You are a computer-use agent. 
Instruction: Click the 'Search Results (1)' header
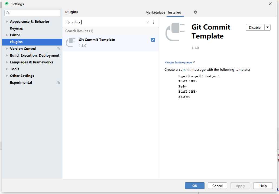79,31
